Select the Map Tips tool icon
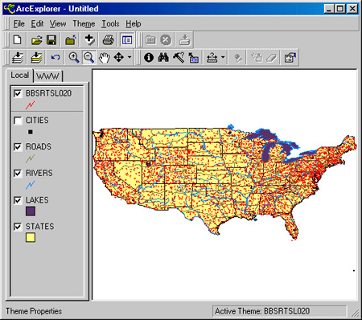This screenshot has width=362, height=320. coord(193,57)
